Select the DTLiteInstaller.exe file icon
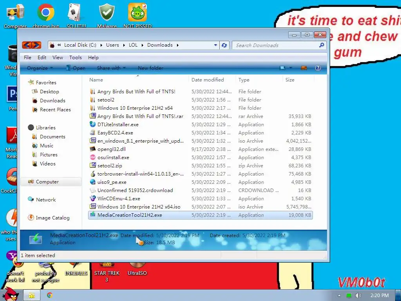 pyautogui.click(x=92, y=124)
